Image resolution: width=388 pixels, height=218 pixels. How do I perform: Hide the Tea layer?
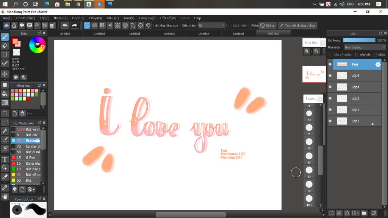pos(330,64)
